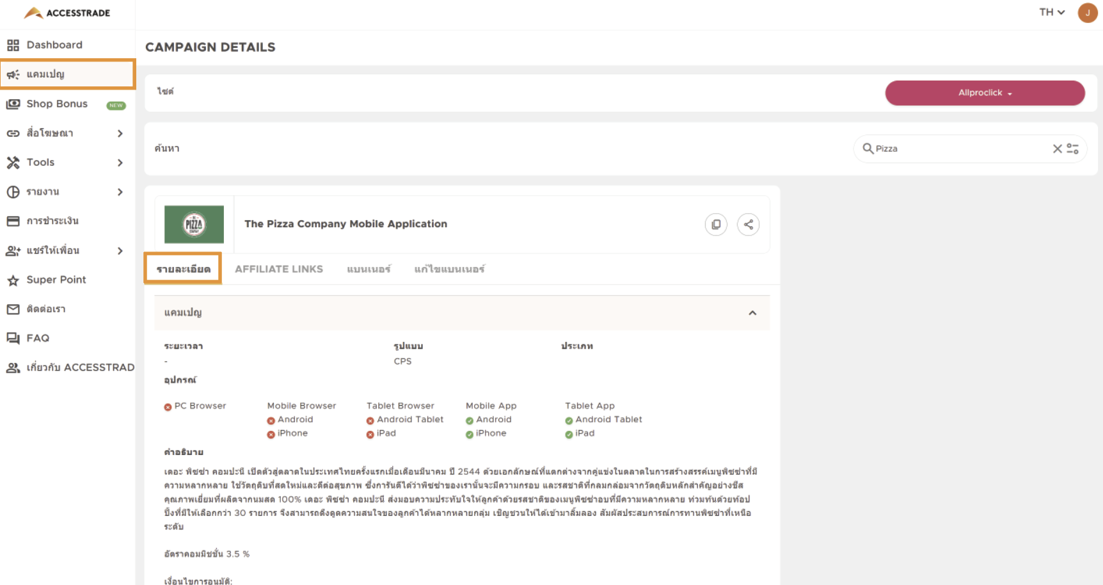Click the pie chart รายงาน icon
The width and height of the screenshot is (1103, 585).
click(x=13, y=192)
